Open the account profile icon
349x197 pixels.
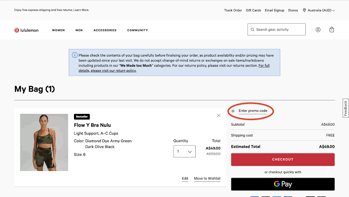[x=318, y=30]
